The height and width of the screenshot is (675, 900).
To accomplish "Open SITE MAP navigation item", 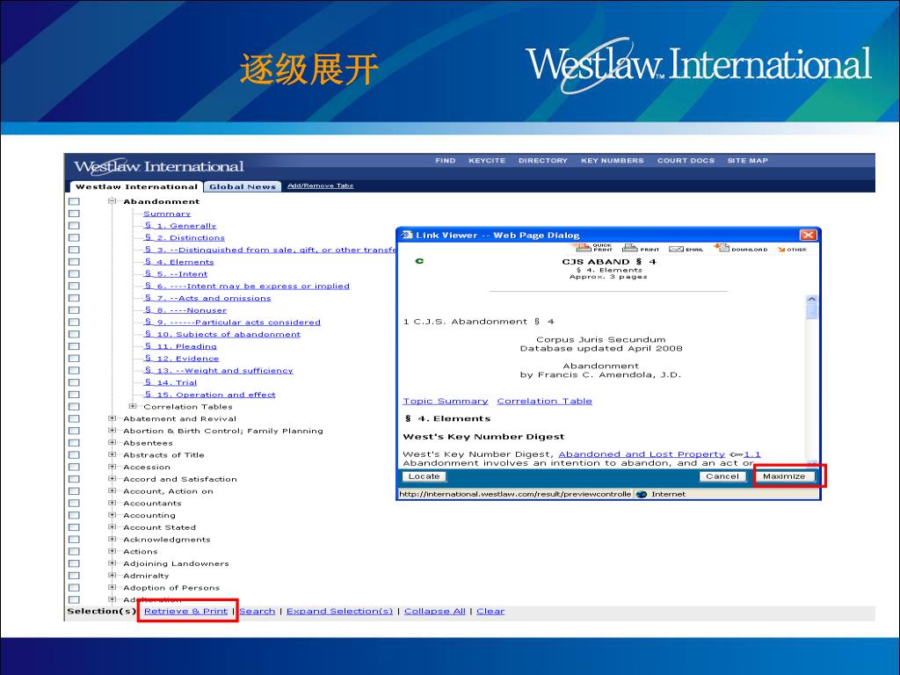I will coord(747,161).
